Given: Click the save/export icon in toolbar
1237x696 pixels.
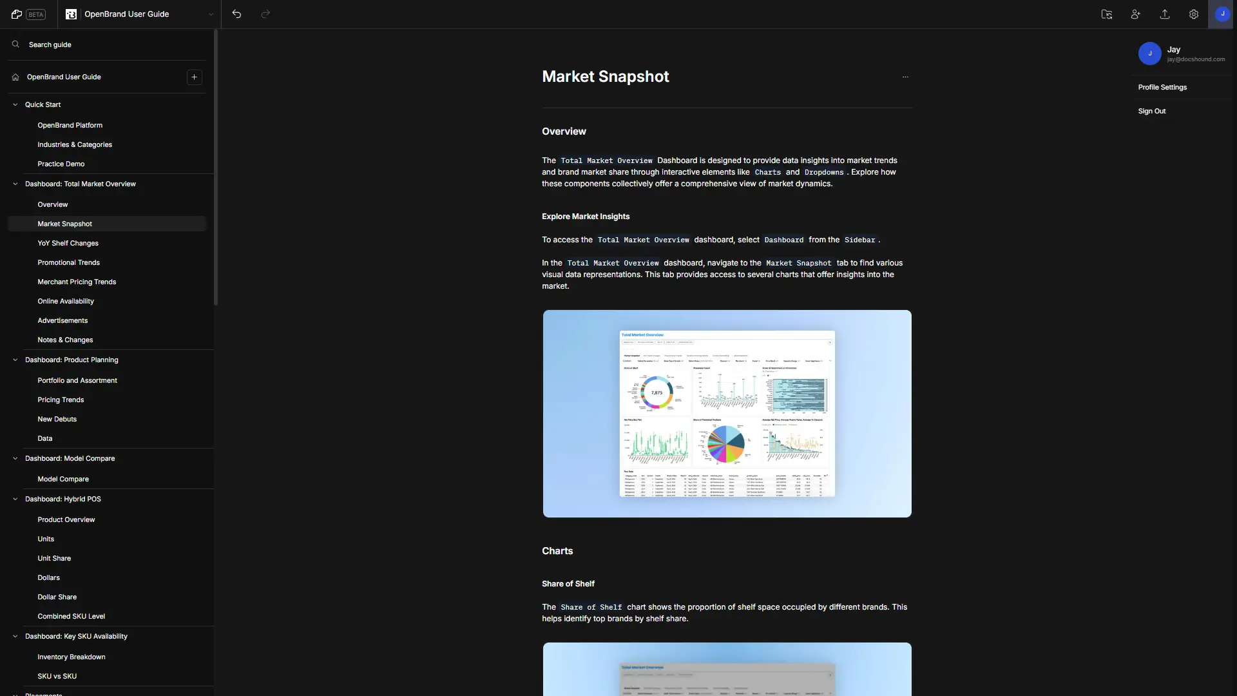Looking at the screenshot, I should (x=1165, y=14).
